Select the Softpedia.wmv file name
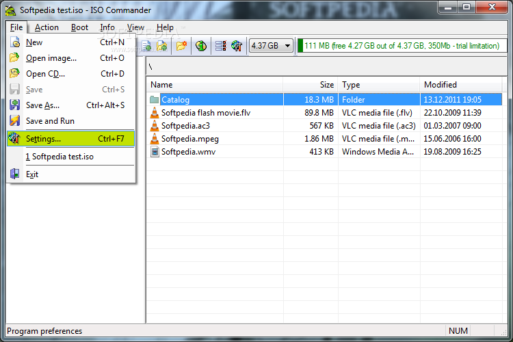The width and height of the screenshot is (513, 342). click(x=189, y=152)
